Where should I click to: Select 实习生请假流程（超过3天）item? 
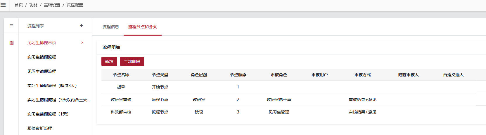click(52, 86)
